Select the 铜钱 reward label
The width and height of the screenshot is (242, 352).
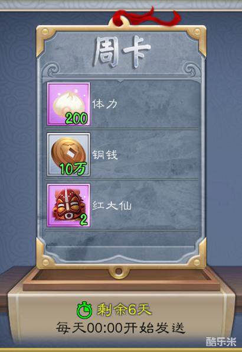point(105,154)
